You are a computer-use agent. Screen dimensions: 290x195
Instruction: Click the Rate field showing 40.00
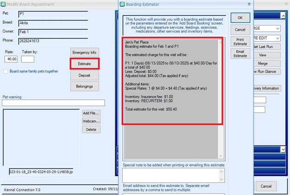[11, 59]
